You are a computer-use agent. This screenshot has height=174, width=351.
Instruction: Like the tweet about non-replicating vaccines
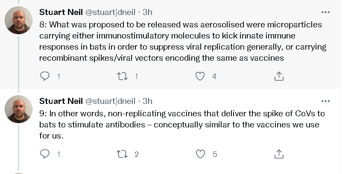tap(200, 154)
